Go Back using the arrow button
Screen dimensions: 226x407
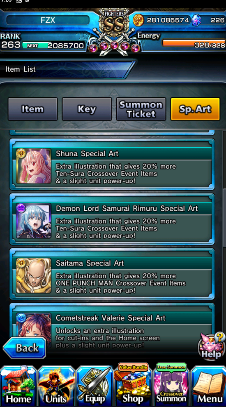(x=25, y=348)
